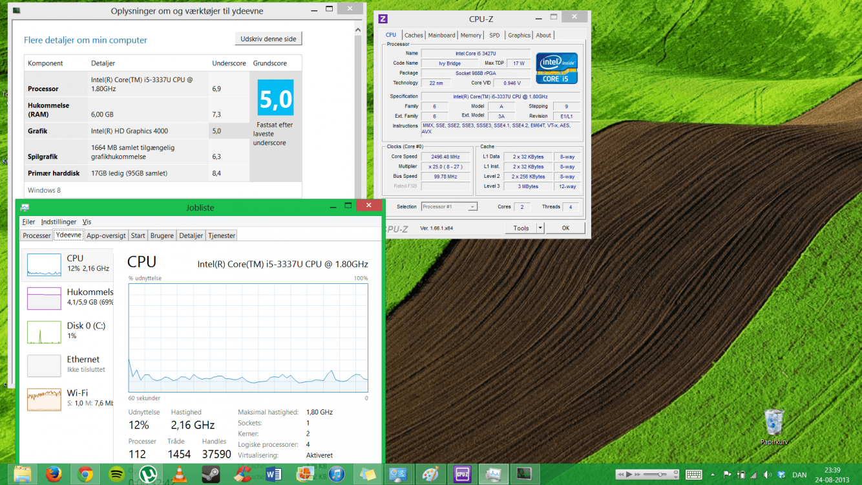
Task: Click the Tools button in CPU-Z
Action: pos(521,228)
